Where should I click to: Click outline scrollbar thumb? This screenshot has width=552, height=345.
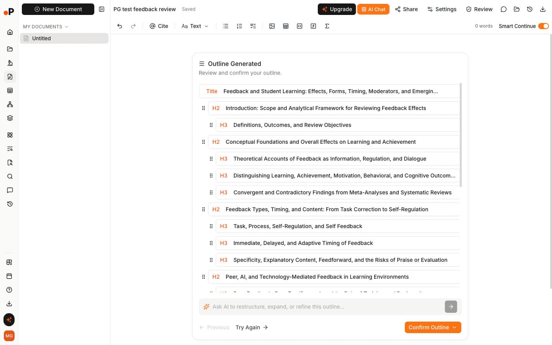coord(460,135)
